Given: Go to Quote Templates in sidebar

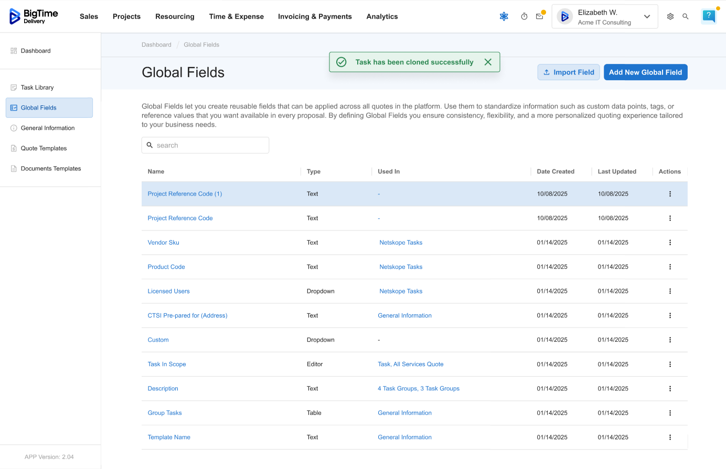Looking at the screenshot, I should click(44, 148).
